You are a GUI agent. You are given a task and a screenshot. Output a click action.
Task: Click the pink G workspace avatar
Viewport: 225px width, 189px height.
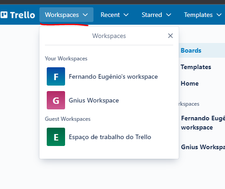[x=56, y=100]
